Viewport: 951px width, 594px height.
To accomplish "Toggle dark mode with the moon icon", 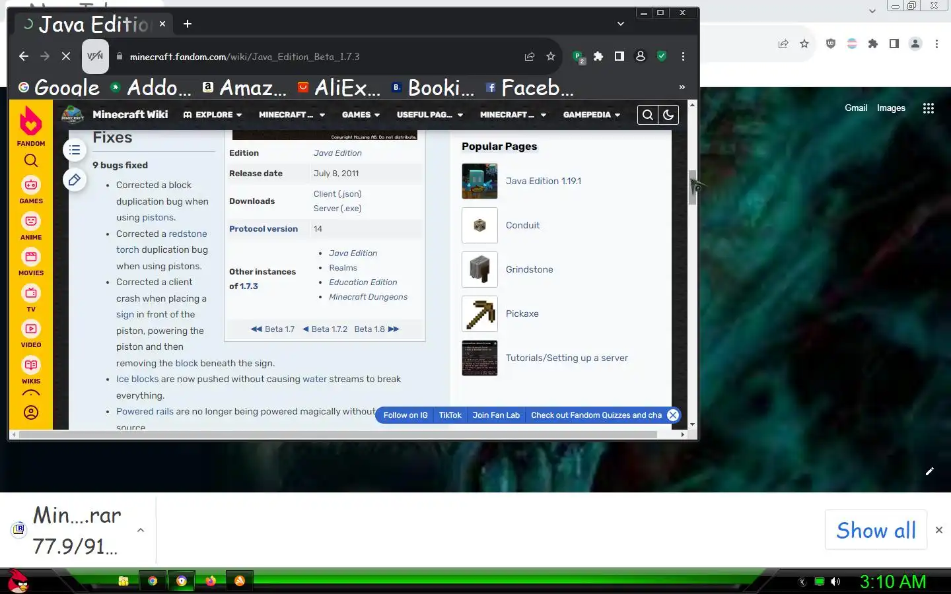I will click(668, 115).
